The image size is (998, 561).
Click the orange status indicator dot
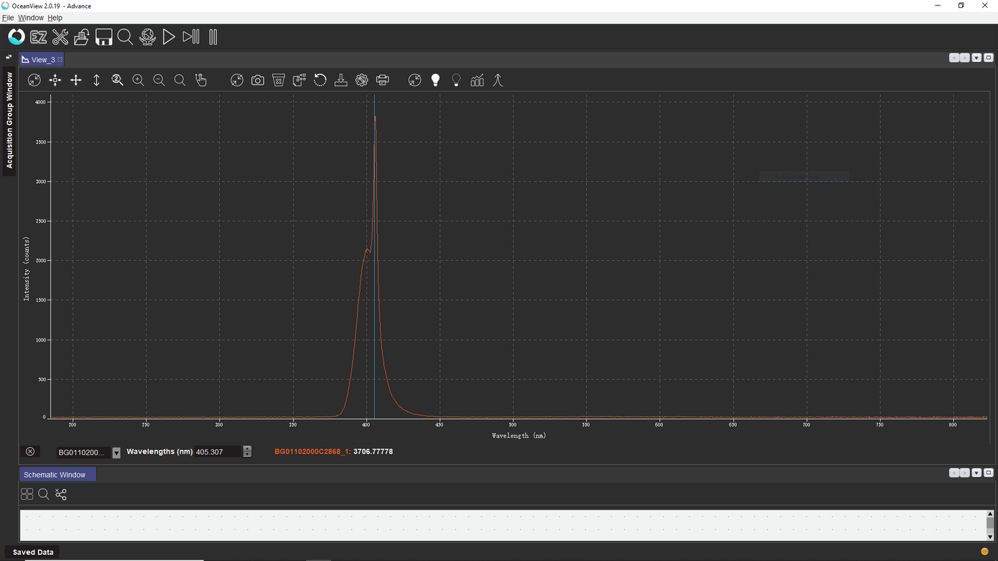pos(985,551)
